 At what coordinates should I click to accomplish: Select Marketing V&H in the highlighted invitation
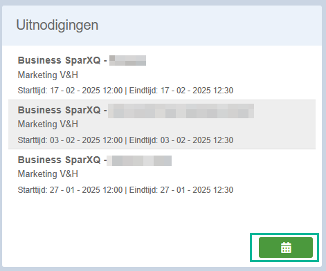click(x=48, y=124)
